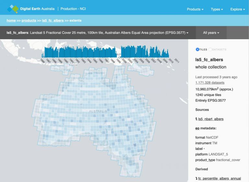The image size is (249, 182).
Task: Open products breadcrumb link
Action: coord(29,20)
